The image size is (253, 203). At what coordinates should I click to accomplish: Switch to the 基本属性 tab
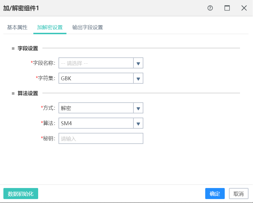click(x=17, y=27)
